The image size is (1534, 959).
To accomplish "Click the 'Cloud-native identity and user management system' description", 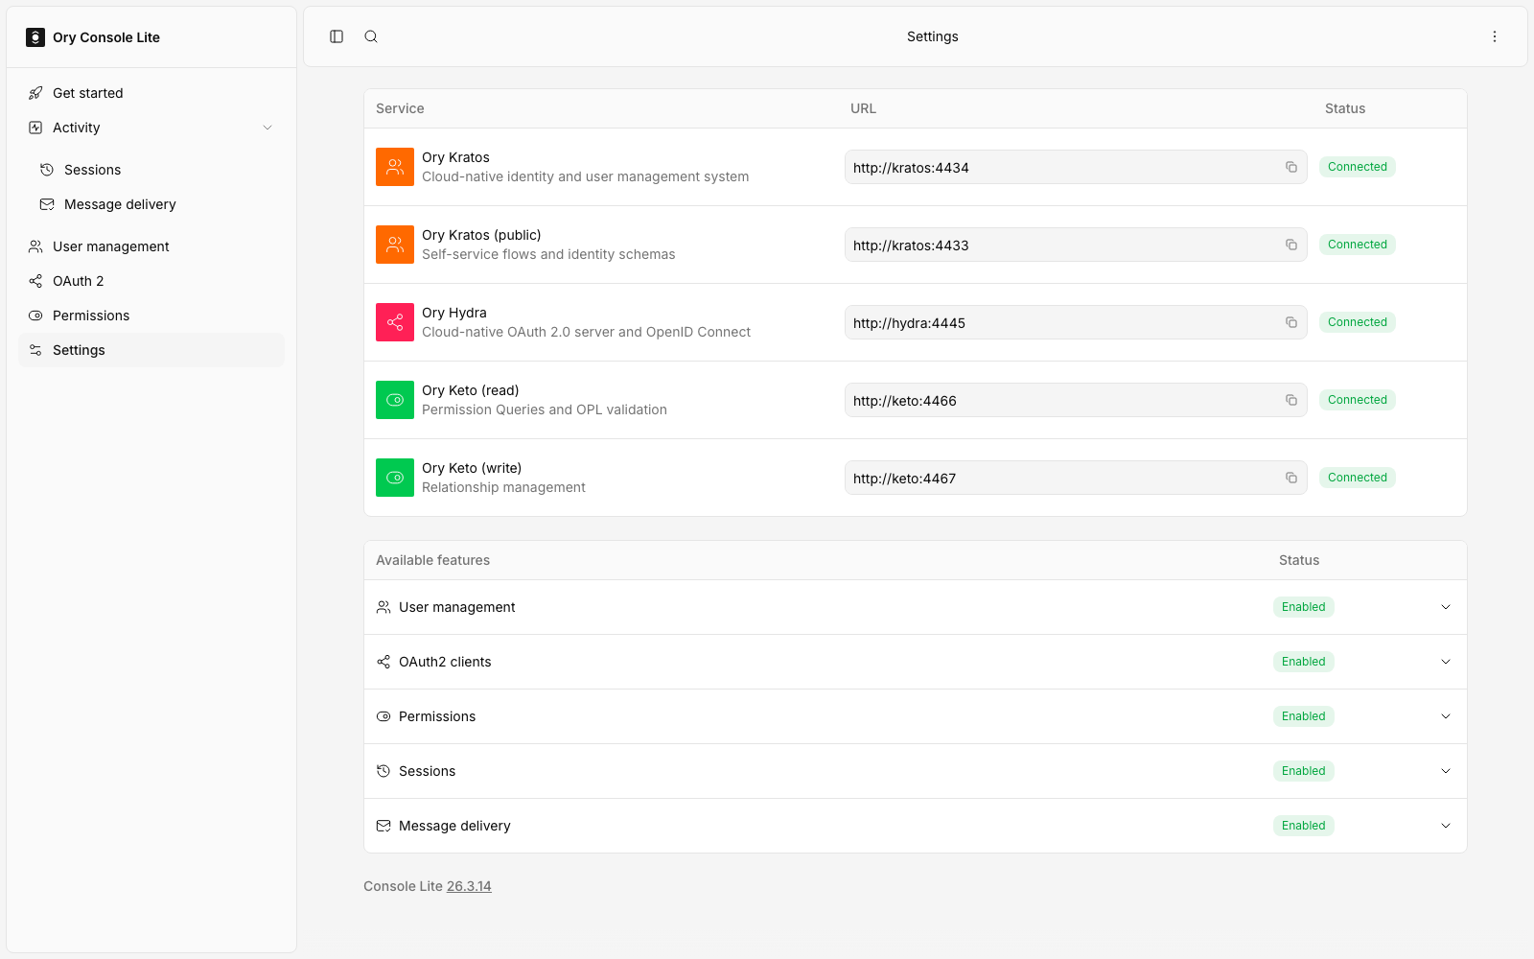I will pos(586,176).
